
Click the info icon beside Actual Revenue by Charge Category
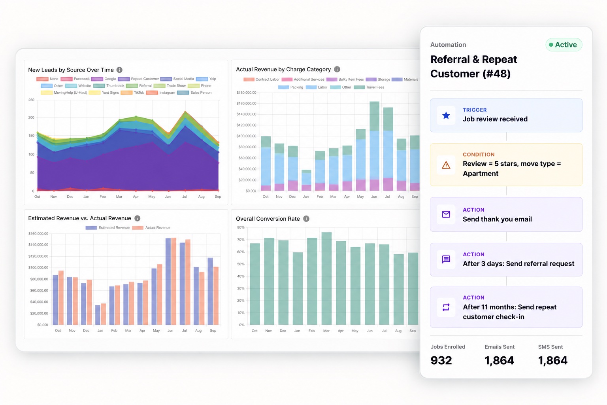tap(337, 69)
